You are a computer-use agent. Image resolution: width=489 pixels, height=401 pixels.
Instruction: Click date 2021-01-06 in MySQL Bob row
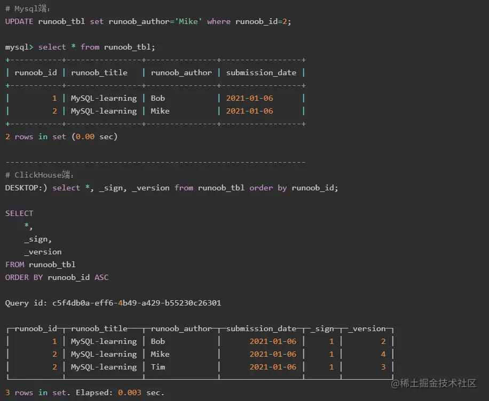point(249,98)
